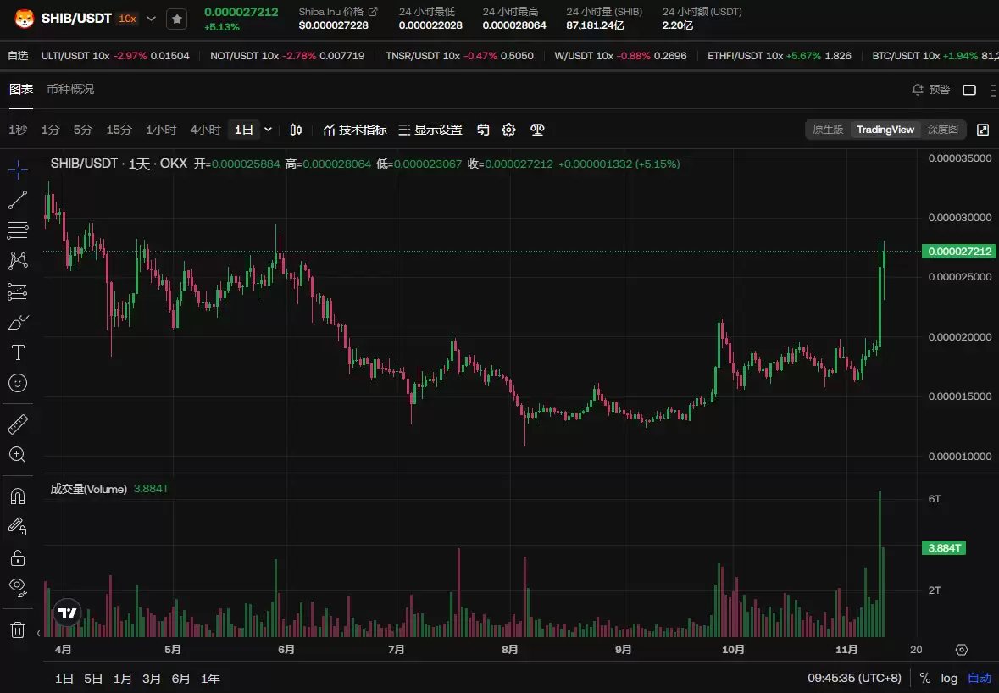Screen dimensions: 999x693
Task: Toggle log scale on price axis
Action: coord(949,678)
